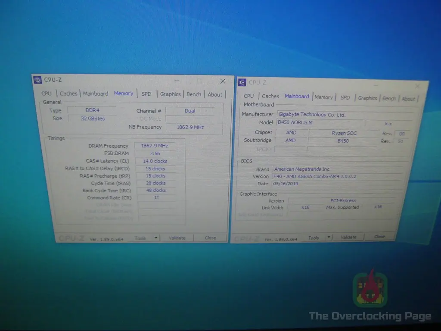Image resolution: width=441 pixels, height=331 pixels.
Task: Open Caches tab in right CPU-Z window
Action: coord(270,96)
